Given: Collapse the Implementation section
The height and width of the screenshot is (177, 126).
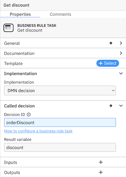Looking at the screenshot, I should coord(121,73).
